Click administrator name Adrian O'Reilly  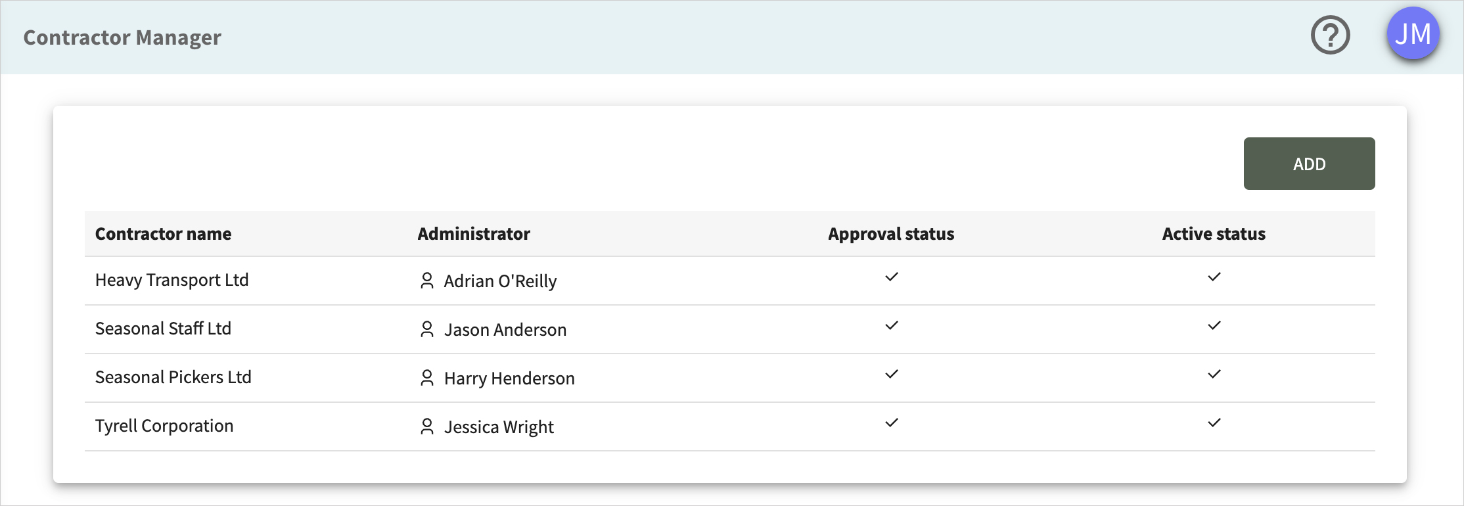point(501,281)
